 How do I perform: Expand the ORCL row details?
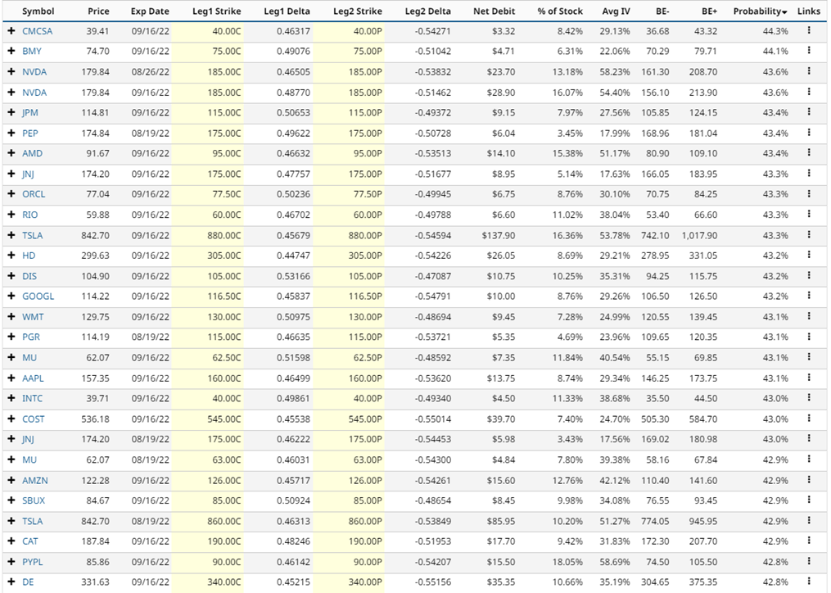tap(11, 194)
